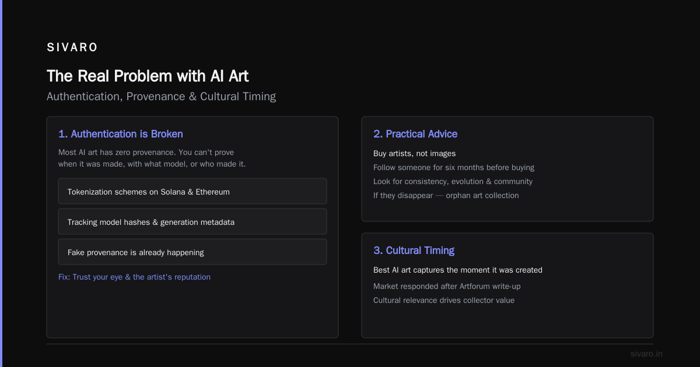Click heading '3. Cultural Timing'
The width and height of the screenshot is (700, 367).
click(414, 250)
